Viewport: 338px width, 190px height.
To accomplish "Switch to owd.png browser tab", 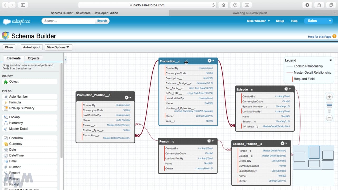I will click(250, 13).
